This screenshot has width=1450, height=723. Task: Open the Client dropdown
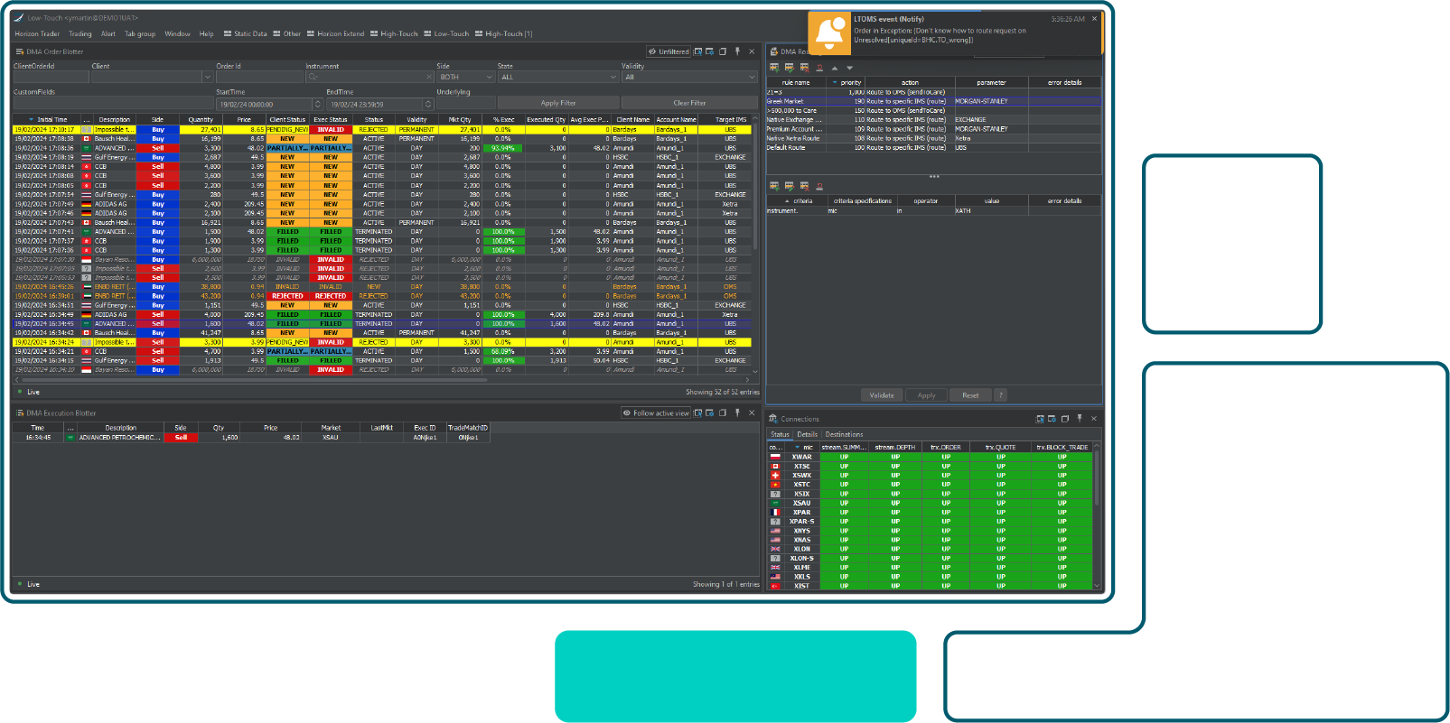tap(207, 77)
